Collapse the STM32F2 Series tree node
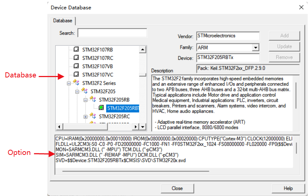 69,83
